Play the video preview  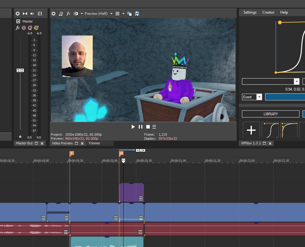133,127
